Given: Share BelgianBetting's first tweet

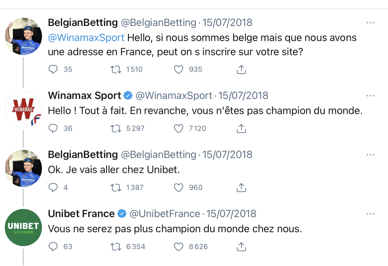Looking at the screenshot, I should pos(241,70).
